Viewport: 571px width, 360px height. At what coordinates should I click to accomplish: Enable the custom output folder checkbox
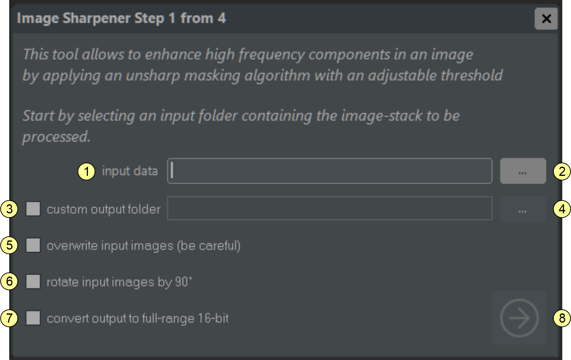[33, 209]
